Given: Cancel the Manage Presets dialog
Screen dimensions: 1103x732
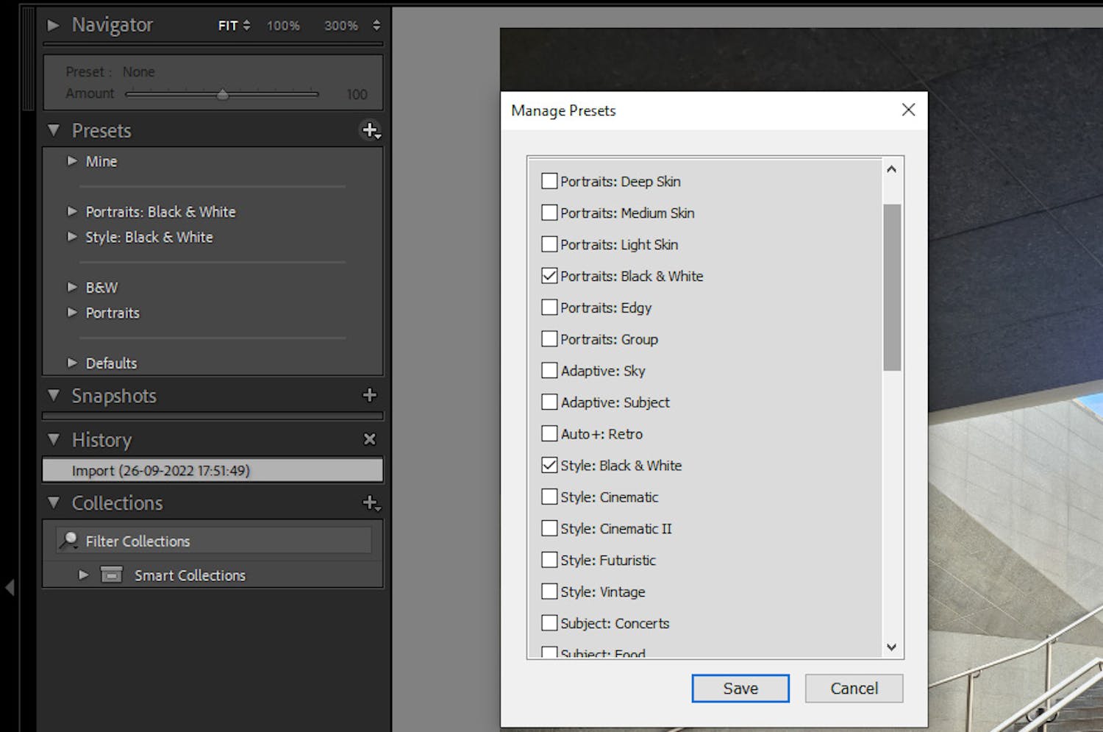Looking at the screenshot, I should 853,688.
